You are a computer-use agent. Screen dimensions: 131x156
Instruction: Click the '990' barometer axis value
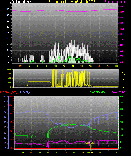coord(121,45)
